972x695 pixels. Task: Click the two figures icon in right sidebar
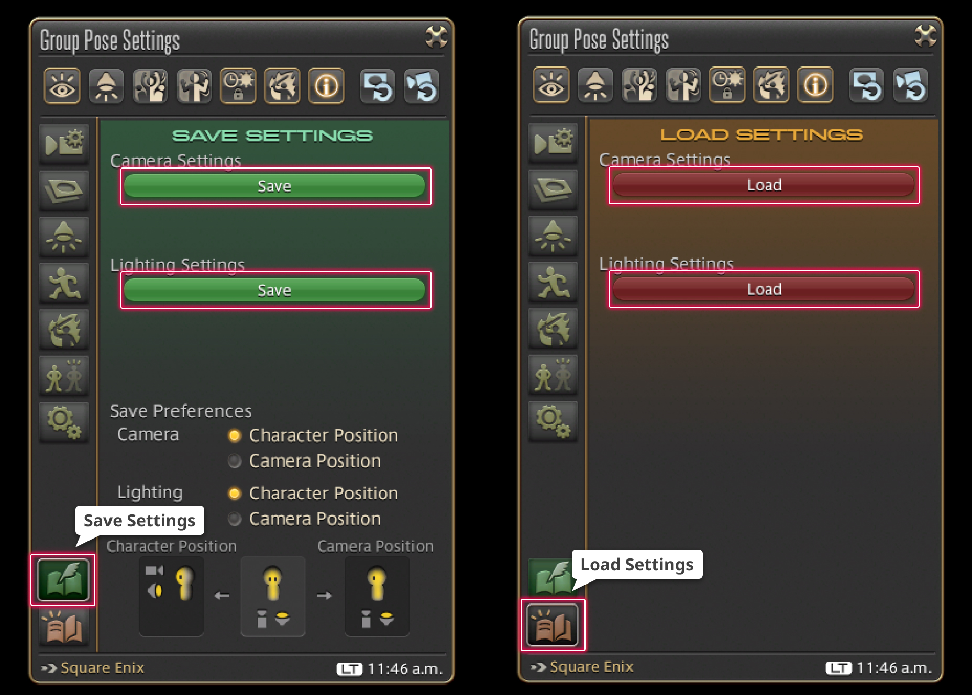pyautogui.click(x=553, y=375)
